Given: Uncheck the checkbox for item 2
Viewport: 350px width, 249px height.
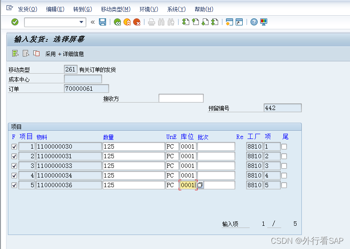Looking at the screenshot, I should [x=14, y=157].
